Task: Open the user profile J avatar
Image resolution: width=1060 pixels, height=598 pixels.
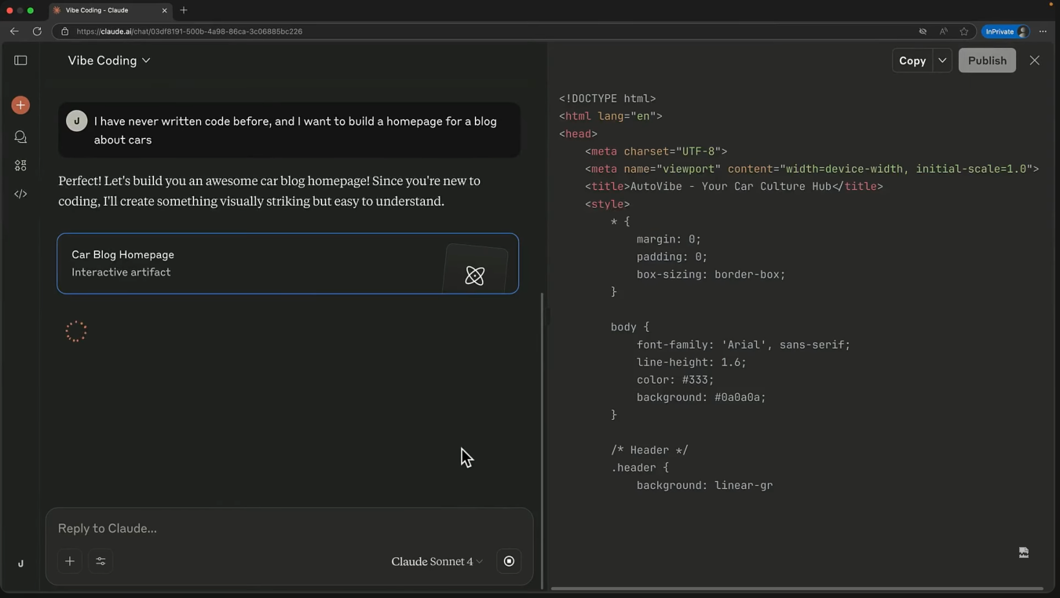Action: 20,563
